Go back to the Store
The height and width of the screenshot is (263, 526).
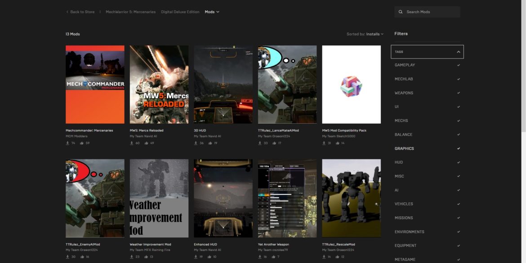(x=80, y=12)
